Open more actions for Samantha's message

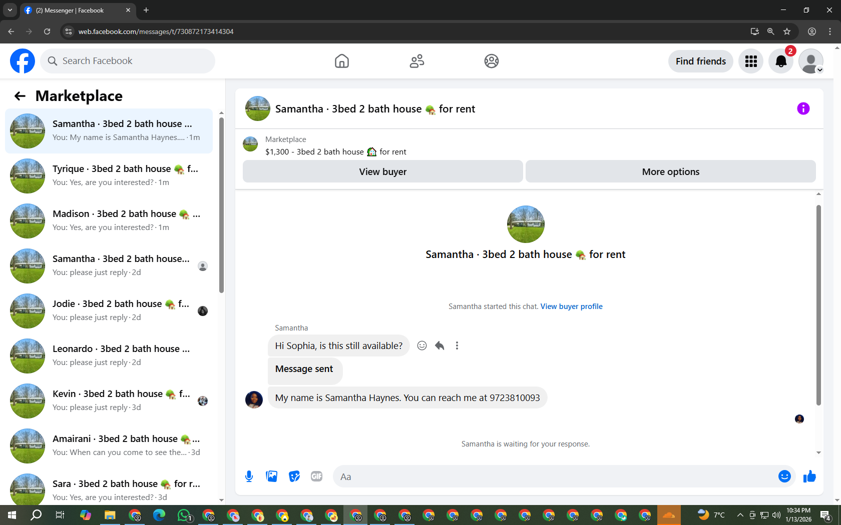(457, 345)
